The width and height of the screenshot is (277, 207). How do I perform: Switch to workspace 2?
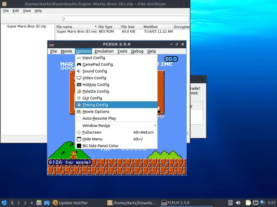[x=19, y=203]
